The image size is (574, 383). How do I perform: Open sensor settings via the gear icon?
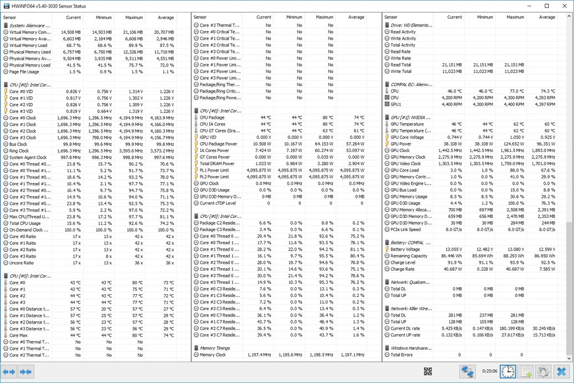click(544, 372)
